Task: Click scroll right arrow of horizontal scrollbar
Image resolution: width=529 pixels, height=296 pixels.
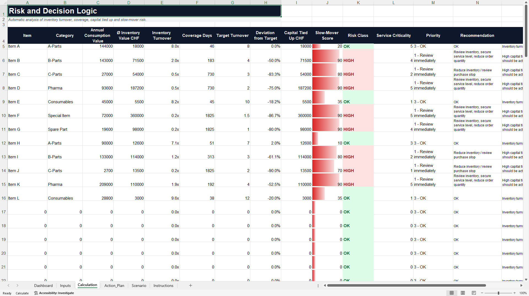Action: 521,286
